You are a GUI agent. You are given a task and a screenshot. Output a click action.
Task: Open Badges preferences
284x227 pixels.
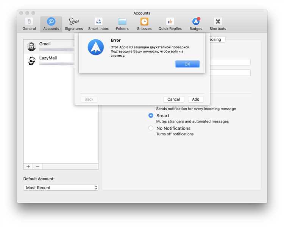pyautogui.click(x=196, y=24)
